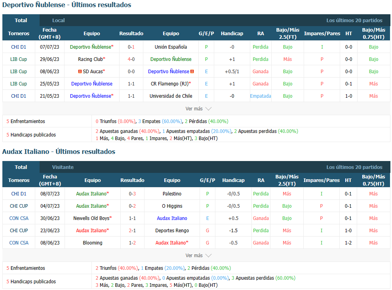Screen dimensions: 392x290
Task: Click date 04/07/23 in O Higgins row
Action: click(x=50, y=206)
